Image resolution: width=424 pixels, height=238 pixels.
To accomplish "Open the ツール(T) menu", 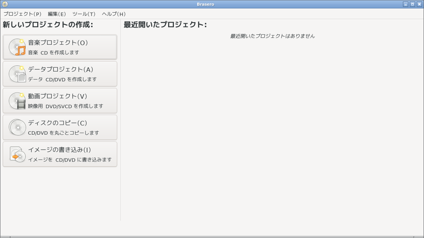I will click(84, 14).
